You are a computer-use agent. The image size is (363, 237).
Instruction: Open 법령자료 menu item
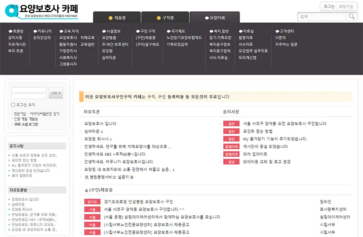point(245,38)
